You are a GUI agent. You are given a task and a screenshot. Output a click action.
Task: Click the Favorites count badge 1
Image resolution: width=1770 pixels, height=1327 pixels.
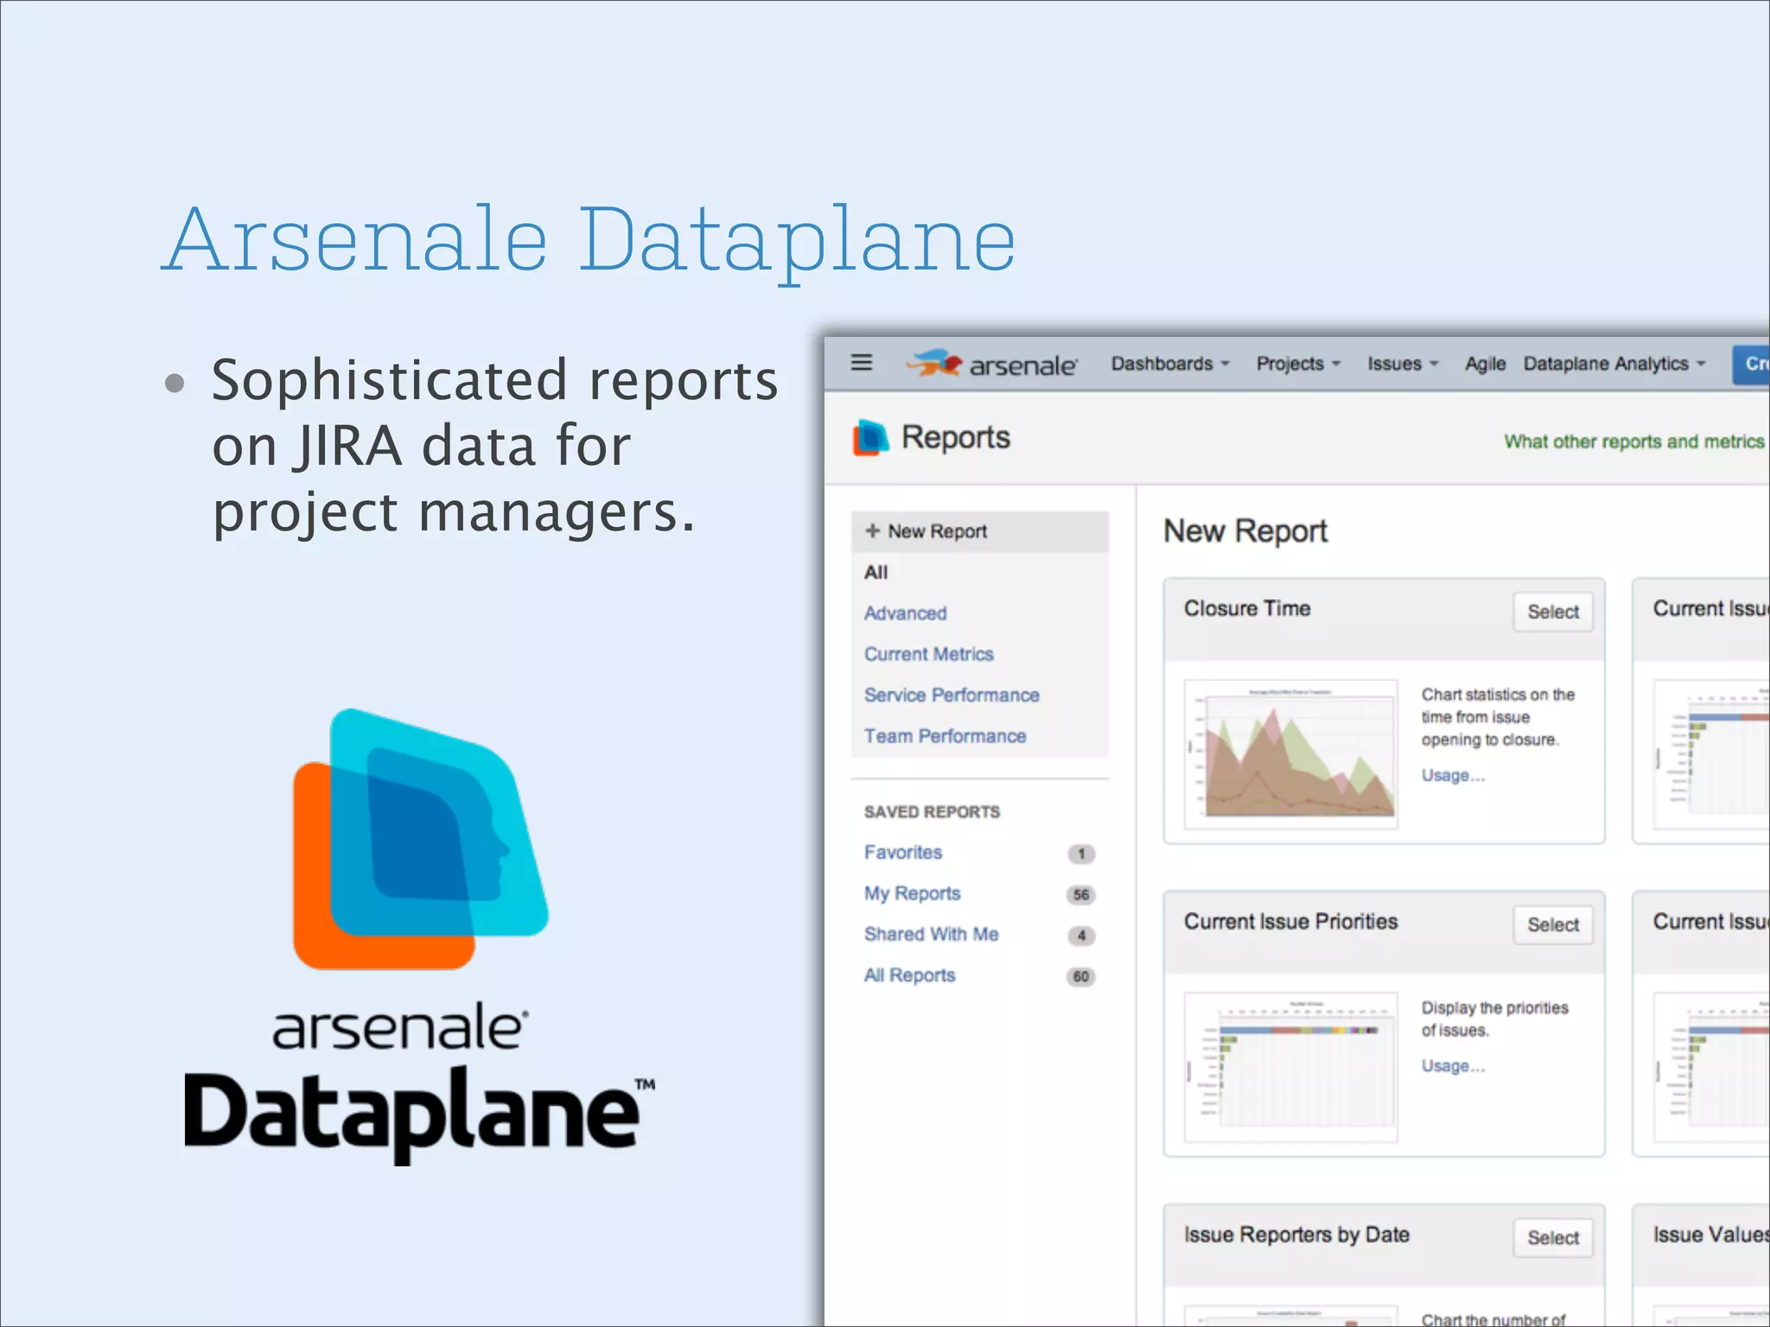tap(1081, 854)
